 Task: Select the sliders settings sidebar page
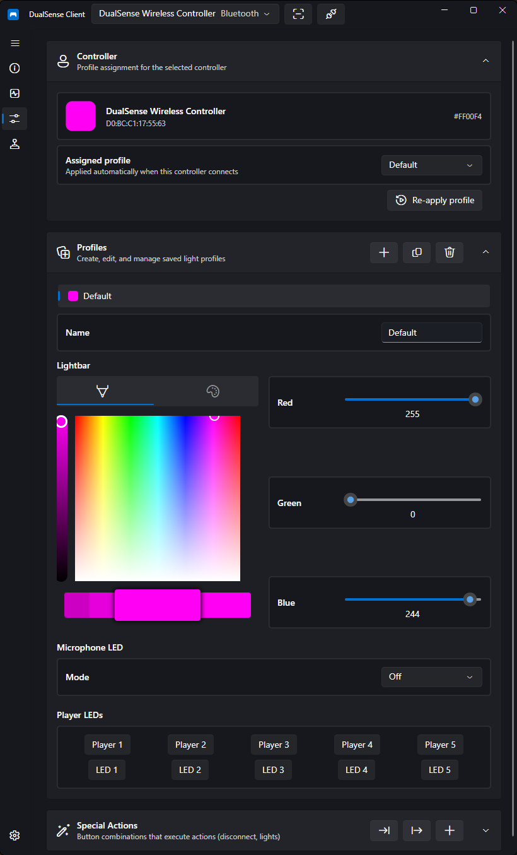click(15, 118)
